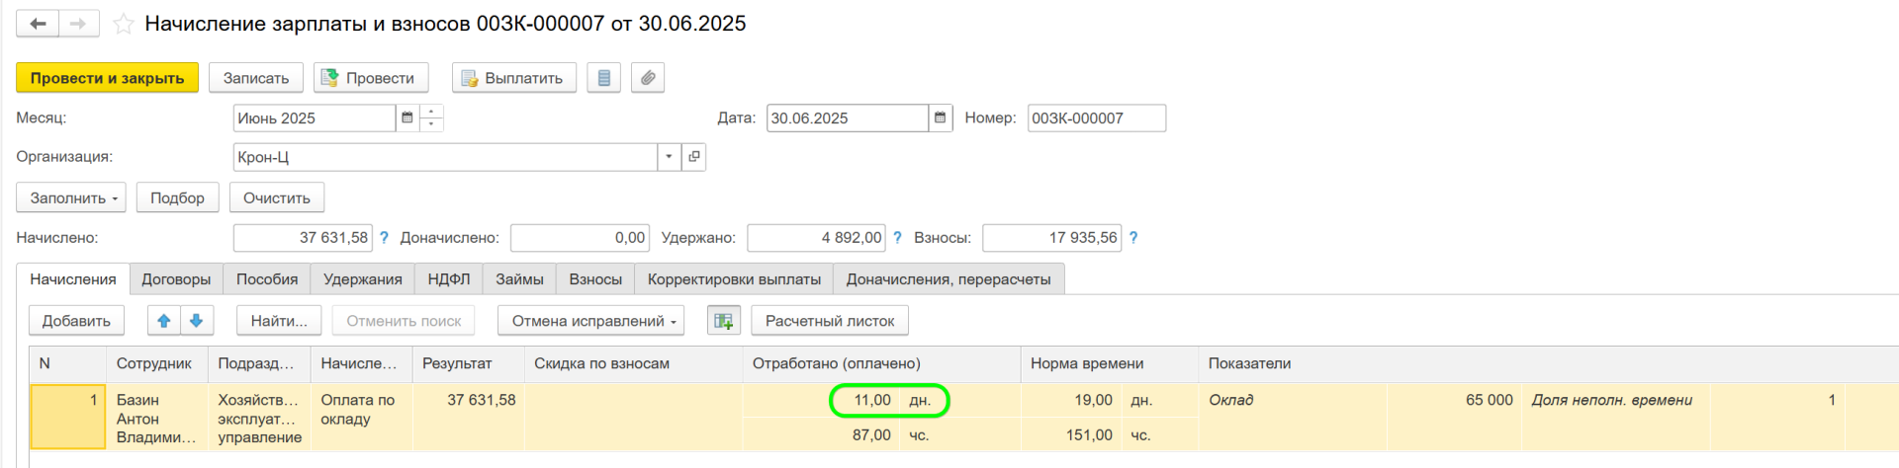Go back with the left arrow
This screenshot has width=1899, height=468.
(x=38, y=24)
